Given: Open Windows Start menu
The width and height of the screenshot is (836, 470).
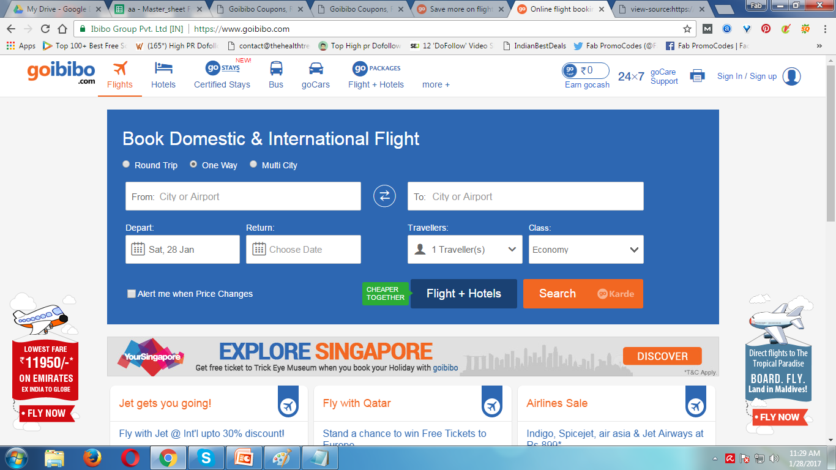Looking at the screenshot, I should 17,458.
